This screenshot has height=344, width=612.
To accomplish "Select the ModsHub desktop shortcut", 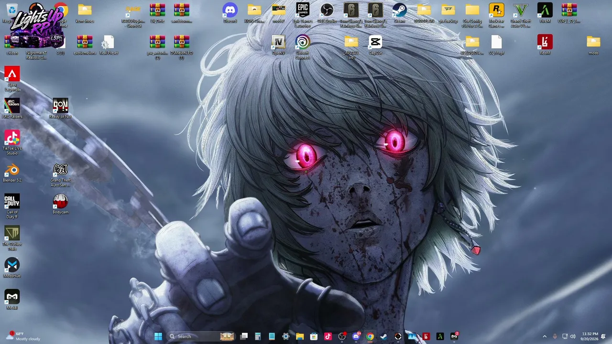I will tap(12, 268).
